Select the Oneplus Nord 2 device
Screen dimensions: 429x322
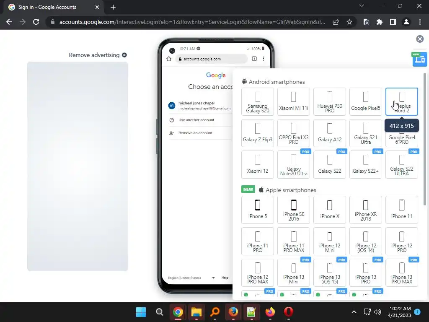point(402,101)
